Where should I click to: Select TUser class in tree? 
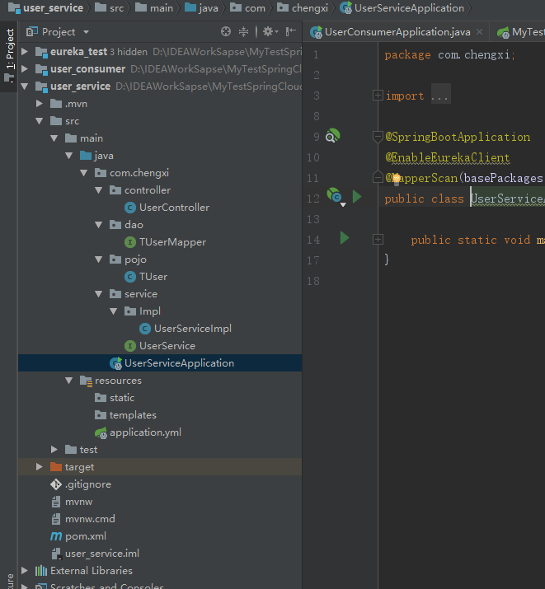click(x=146, y=277)
